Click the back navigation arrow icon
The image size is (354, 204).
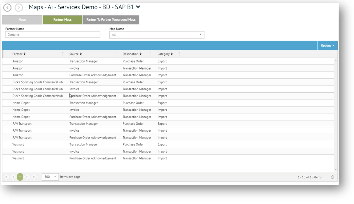(7, 7)
